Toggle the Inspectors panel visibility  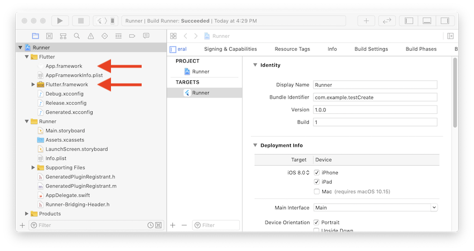[x=444, y=21]
